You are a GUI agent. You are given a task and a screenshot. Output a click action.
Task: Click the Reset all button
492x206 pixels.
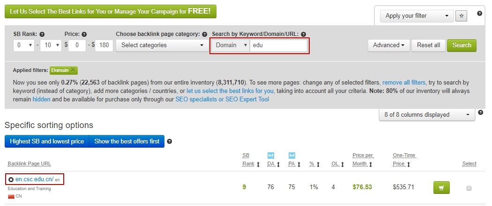428,45
